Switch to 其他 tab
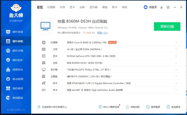 click(x=124, y=7)
